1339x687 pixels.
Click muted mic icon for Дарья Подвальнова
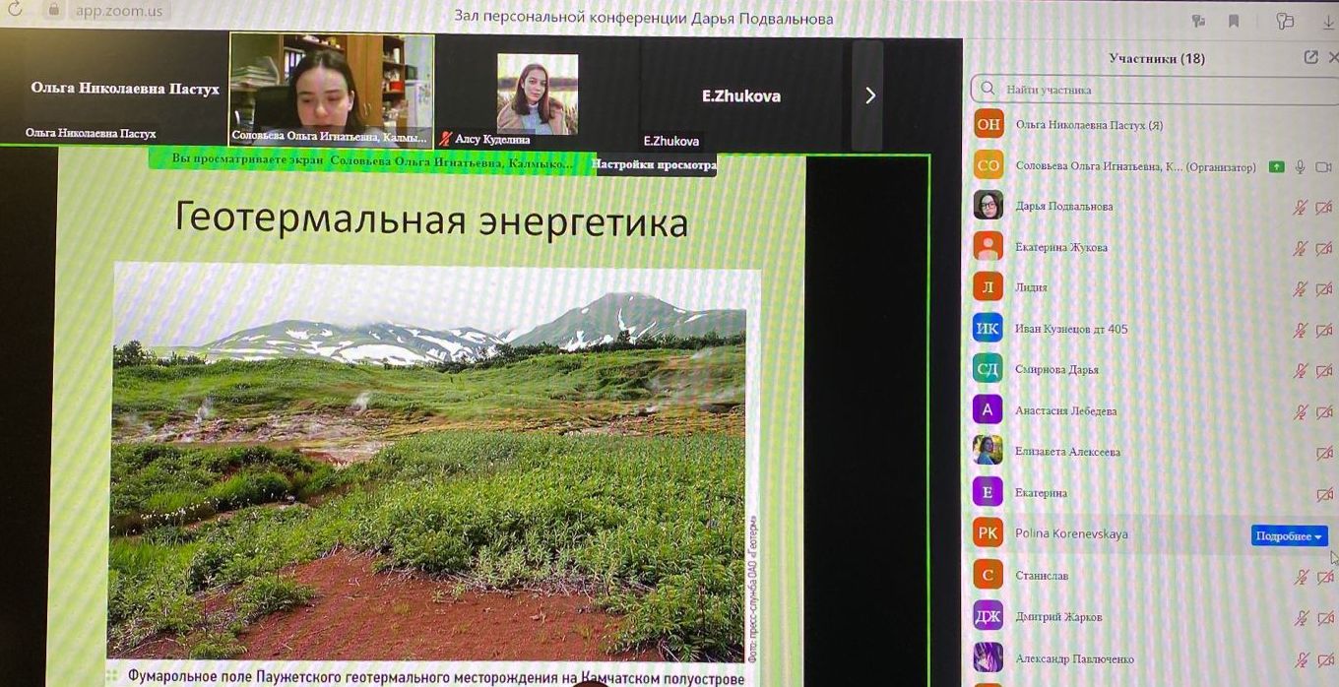tap(1301, 208)
